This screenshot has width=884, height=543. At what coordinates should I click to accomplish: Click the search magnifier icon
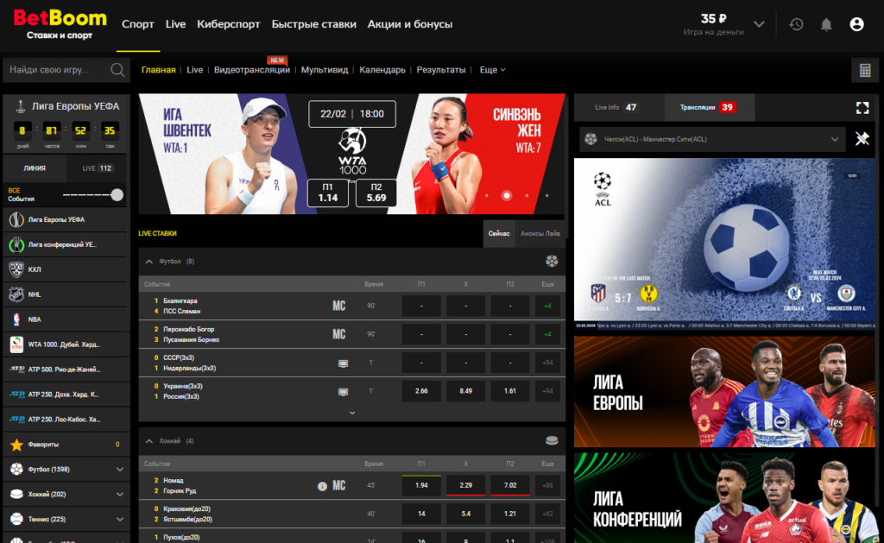click(117, 70)
